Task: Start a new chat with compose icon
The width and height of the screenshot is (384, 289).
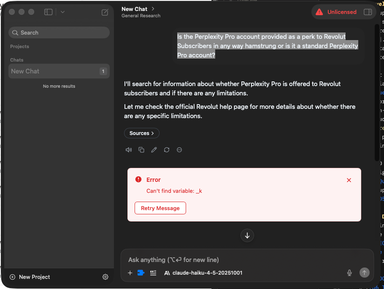Action: pyautogui.click(x=105, y=12)
